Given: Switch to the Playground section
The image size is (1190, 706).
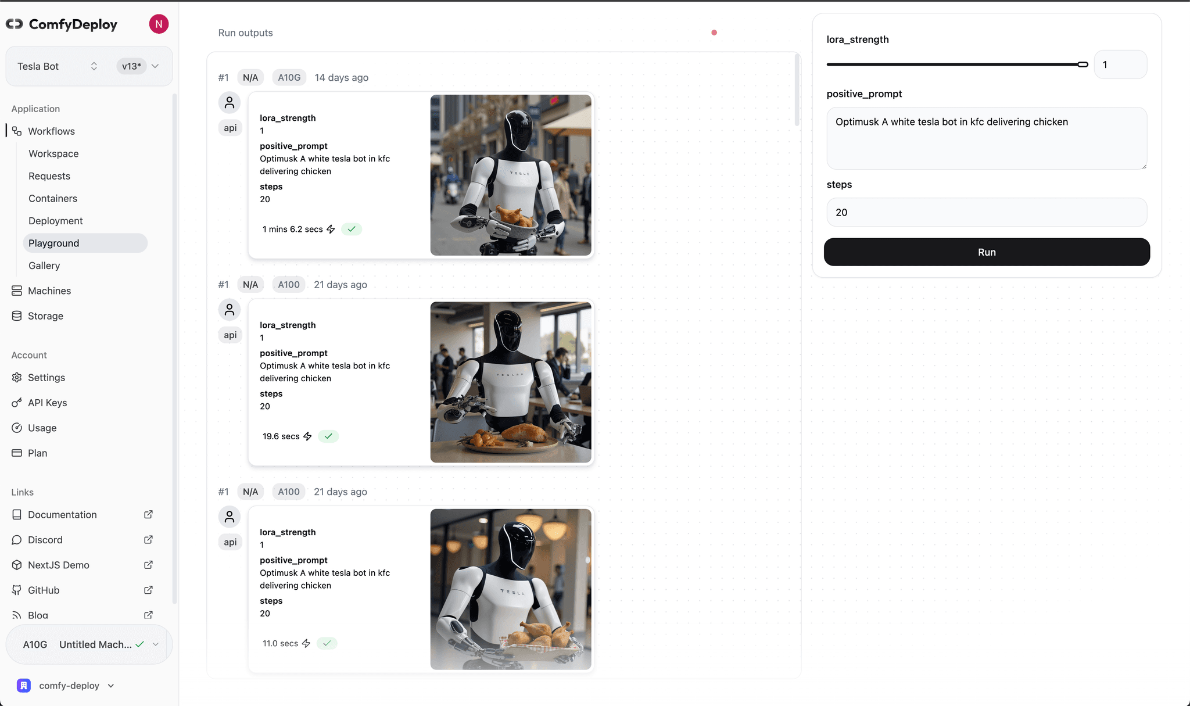Looking at the screenshot, I should tap(53, 243).
